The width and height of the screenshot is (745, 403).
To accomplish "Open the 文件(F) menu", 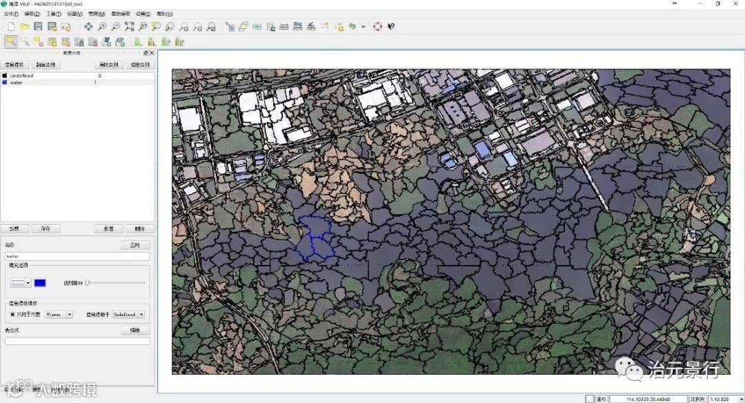I will 11,14.
